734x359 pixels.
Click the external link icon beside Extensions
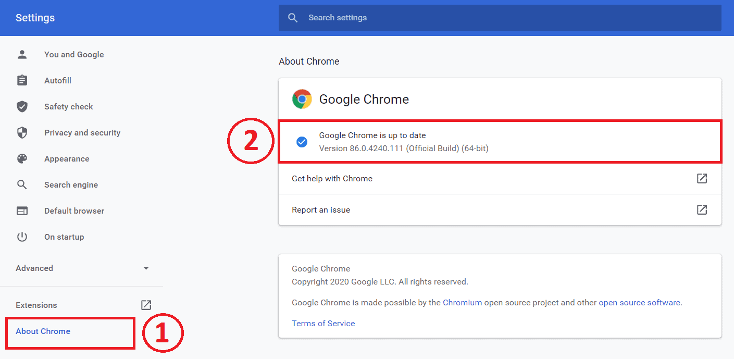tap(146, 305)
